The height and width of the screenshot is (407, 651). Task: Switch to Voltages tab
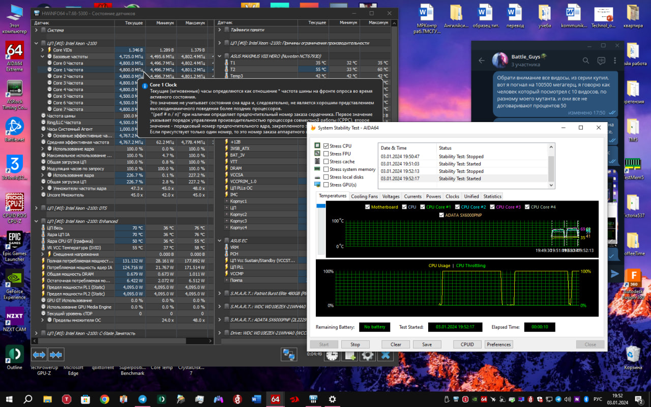tap(391, 196)
